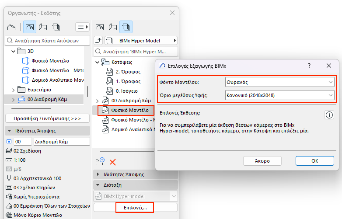Click the Αναζήτηση Χάρτη Απόψεων search field
The image size is (342, 219).
pos(47,41)
